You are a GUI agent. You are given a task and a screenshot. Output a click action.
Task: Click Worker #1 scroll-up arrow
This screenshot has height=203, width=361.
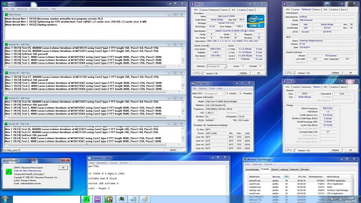point(183,49)
